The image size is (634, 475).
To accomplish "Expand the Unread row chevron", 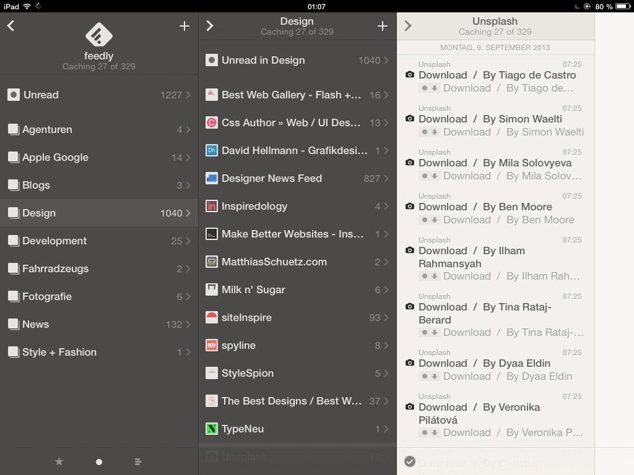I will point(188,95).
